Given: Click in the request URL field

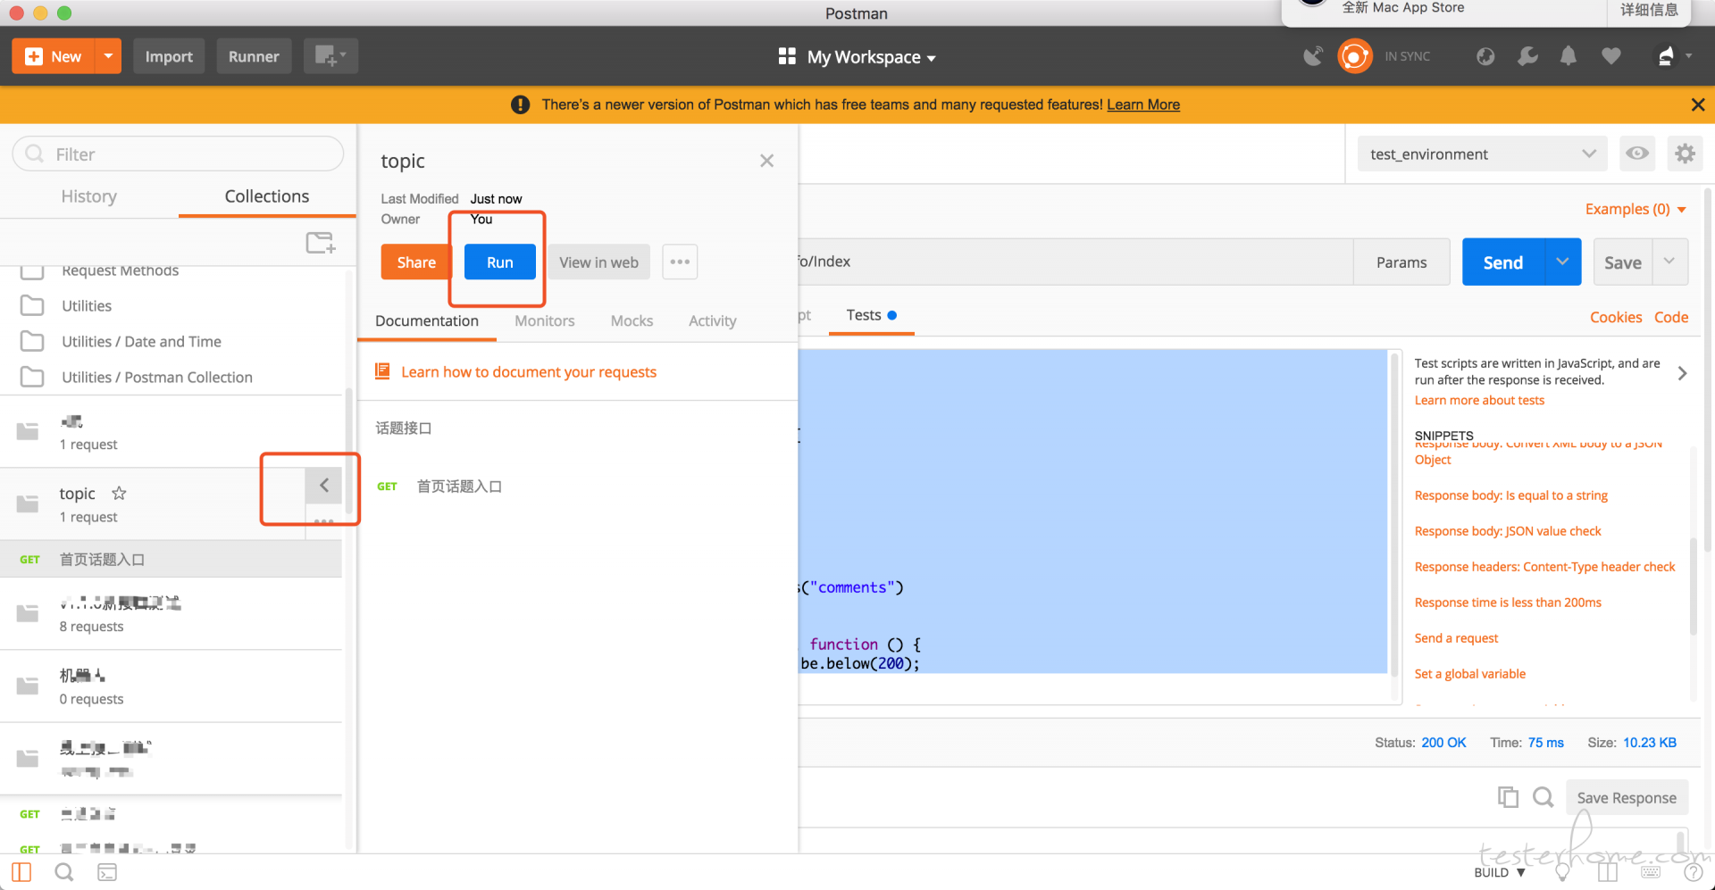Looking at the screenshot, I should (1075, 262).
